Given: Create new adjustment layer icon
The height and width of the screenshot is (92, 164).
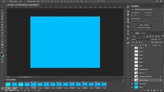Looking at the screenshot, I should coord(151,90).
